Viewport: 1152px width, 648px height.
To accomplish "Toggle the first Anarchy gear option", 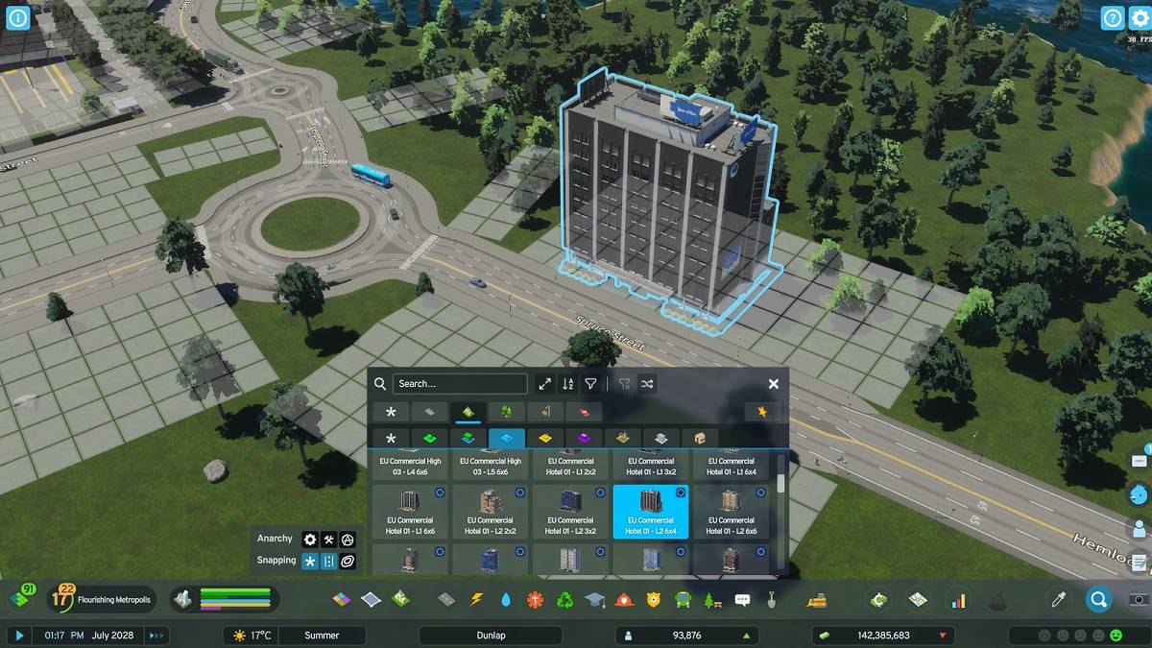I will [310, 540].
